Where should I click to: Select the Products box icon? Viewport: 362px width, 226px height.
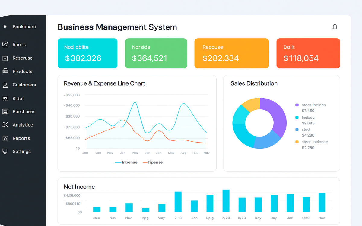pos(5,71)
